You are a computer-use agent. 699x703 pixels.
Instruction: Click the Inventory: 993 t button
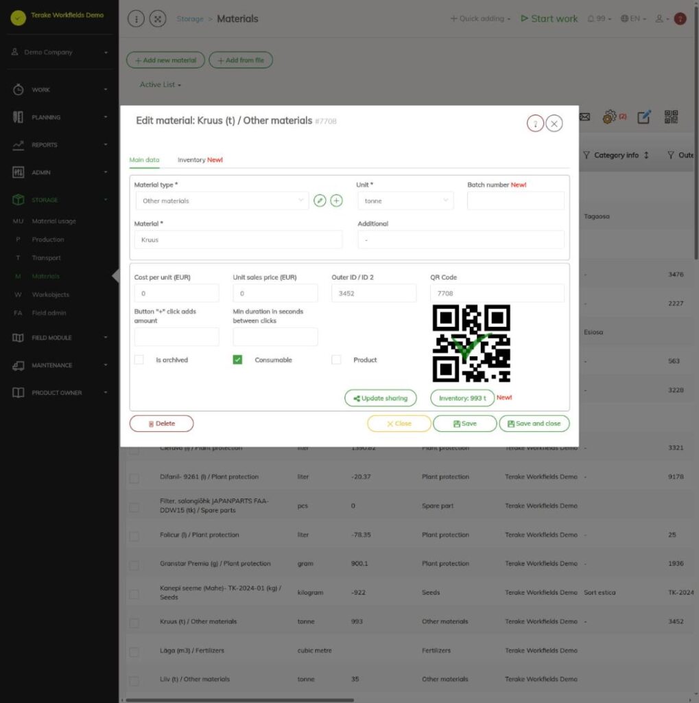(462, 398)
